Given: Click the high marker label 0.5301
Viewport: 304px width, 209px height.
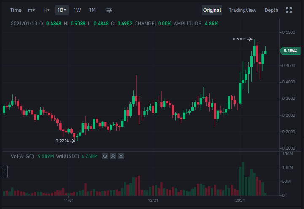Looking at the screenshot, I should tap(239, 39).
